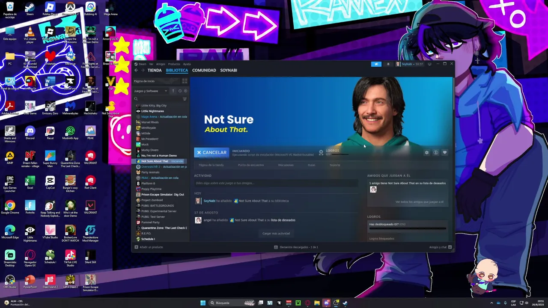548x308 pixels.
Task: Open Discord from taskbar
Action: [326, 303]
